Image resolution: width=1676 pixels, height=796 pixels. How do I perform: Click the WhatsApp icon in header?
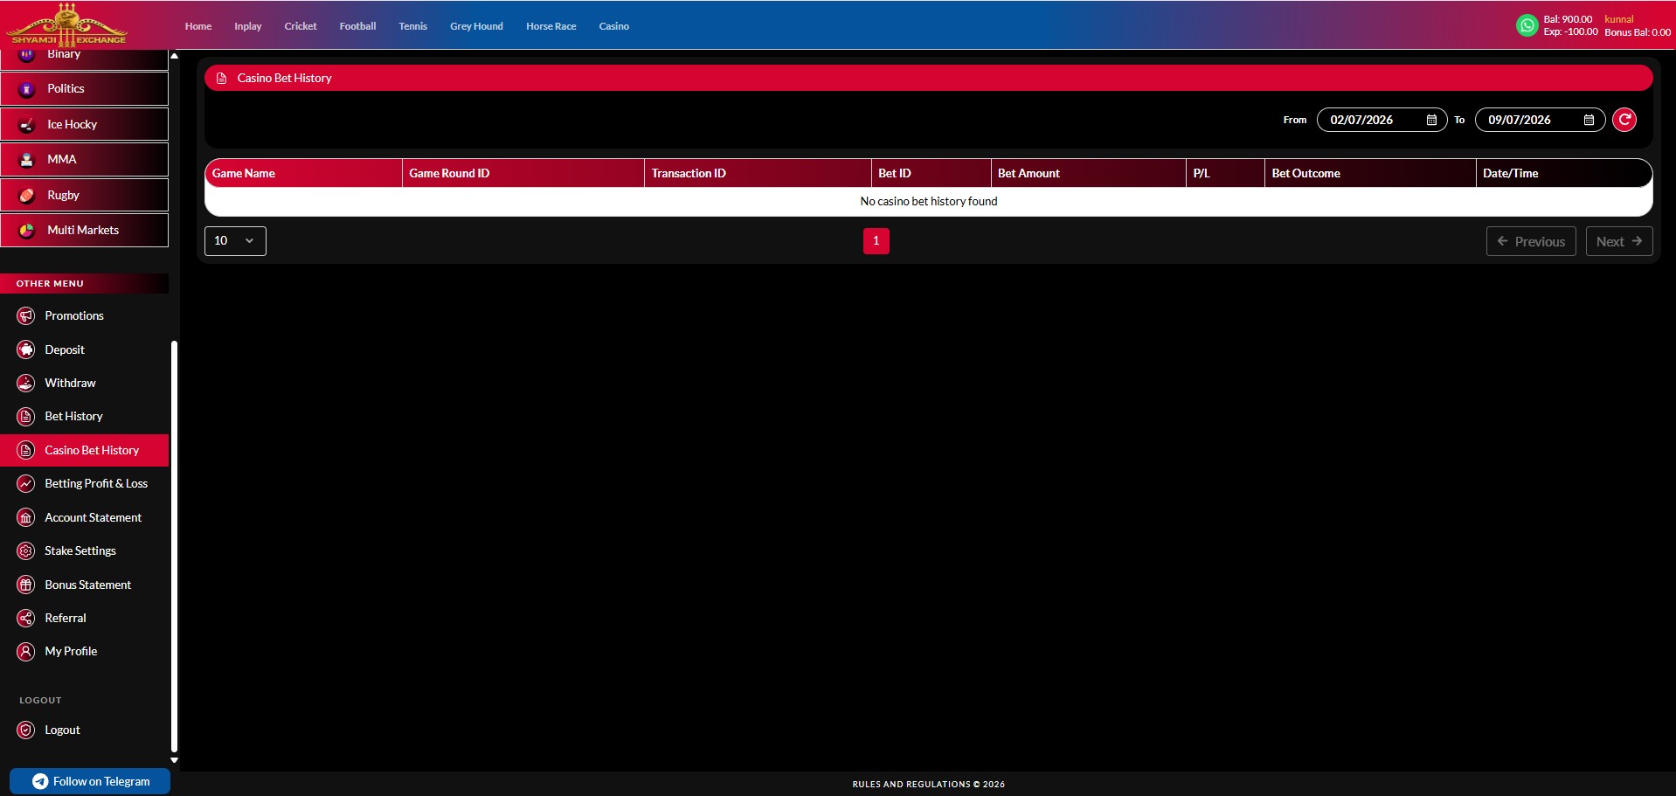point(1527,25)
